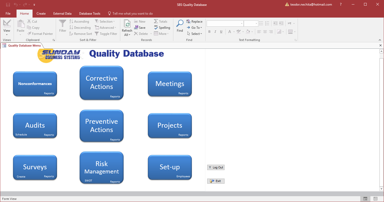Click Remove Sort

tap(81, 34)
